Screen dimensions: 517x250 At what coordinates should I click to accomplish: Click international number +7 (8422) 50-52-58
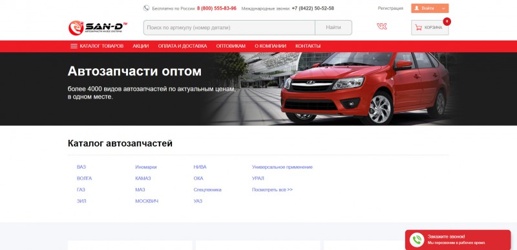pyautogui.click(x=313, y=8)
